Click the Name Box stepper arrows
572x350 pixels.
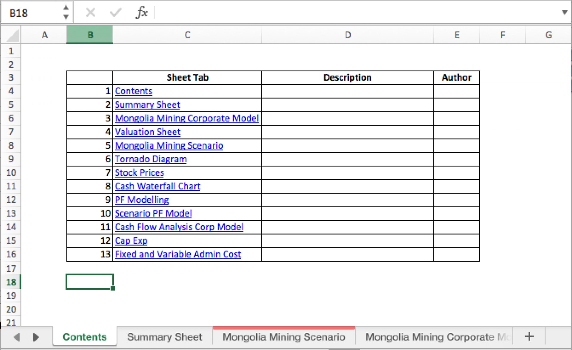[x=66, y=12]
